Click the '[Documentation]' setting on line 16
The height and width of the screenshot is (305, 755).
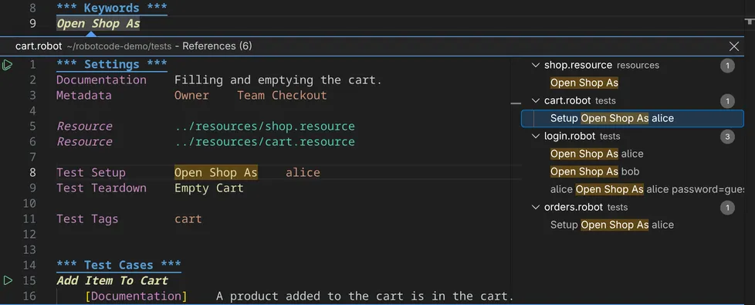coord(136,296)
